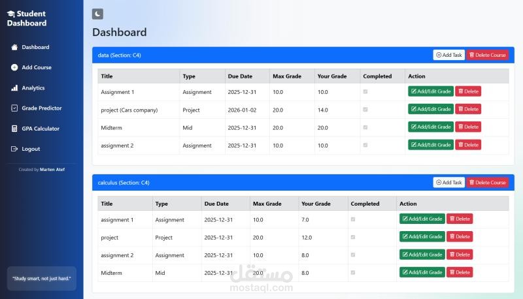The height and width of the screenshot is (299, 523).
Task: Toggle Completed checkbox for calculus assignment 1
Action: pyautogui.click(x=353, y=219)
